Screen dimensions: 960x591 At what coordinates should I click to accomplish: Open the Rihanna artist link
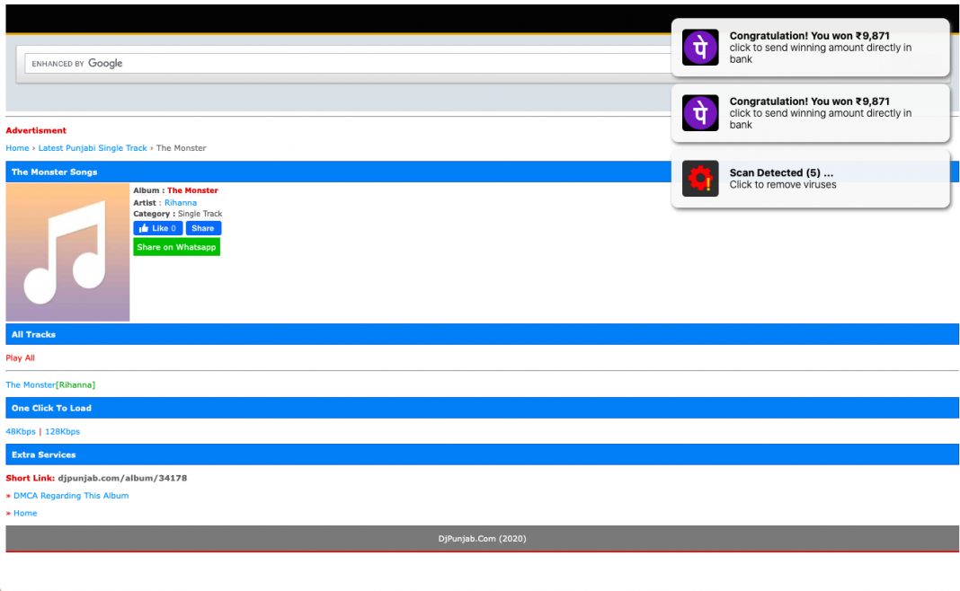[x=181, y=203]
